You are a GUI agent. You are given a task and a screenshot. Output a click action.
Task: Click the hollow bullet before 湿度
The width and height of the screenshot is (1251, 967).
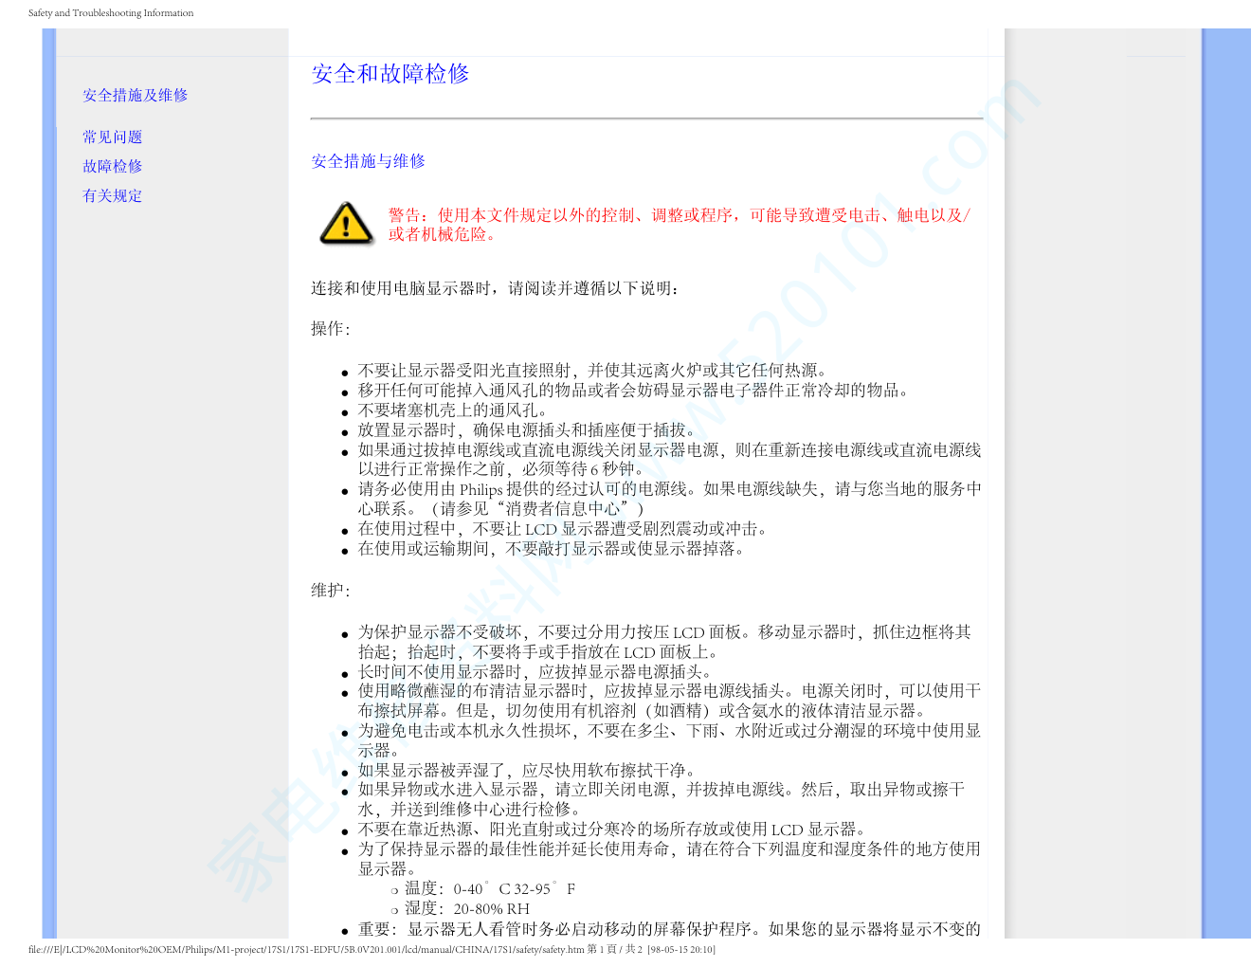point(394,911)
